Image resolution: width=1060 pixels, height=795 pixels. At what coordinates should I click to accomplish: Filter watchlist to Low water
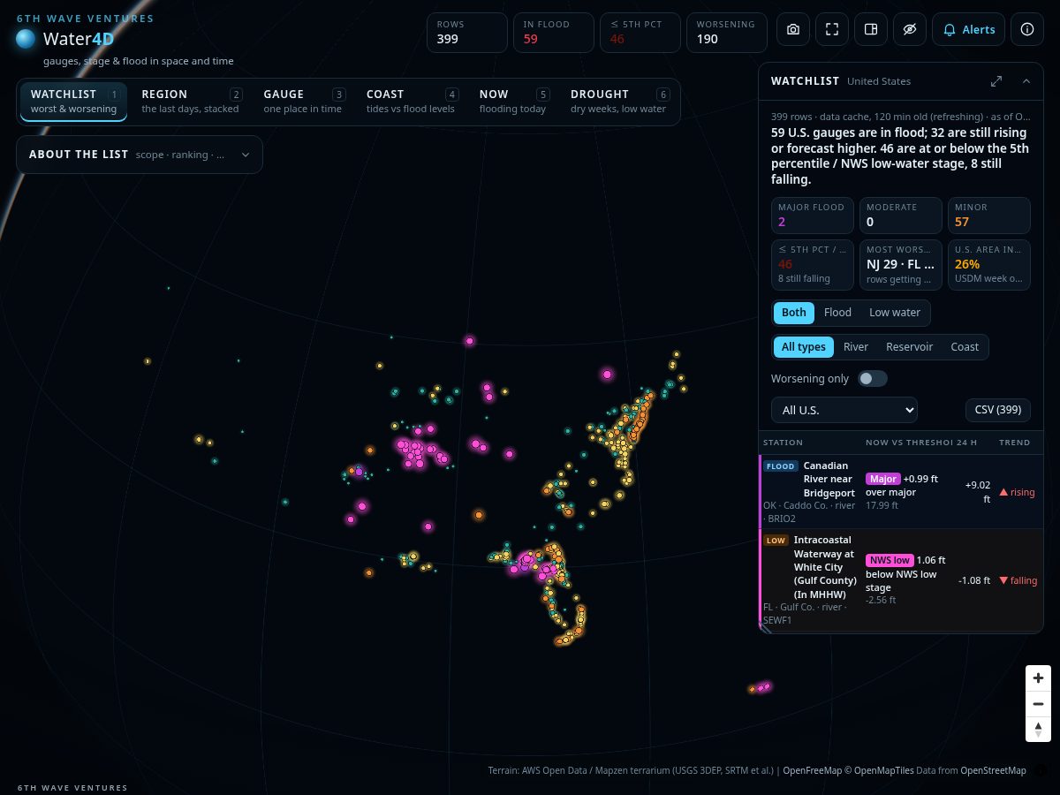[895, 313]
